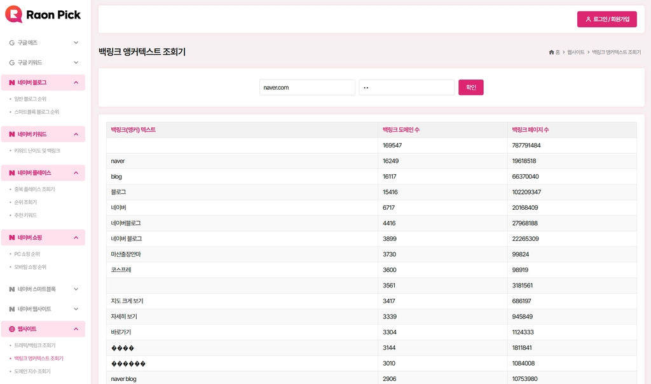Click the Google icon beside 구글 키워드
Image resolution: width=651 pixels, height=384 pixels.
coord(11,63)
